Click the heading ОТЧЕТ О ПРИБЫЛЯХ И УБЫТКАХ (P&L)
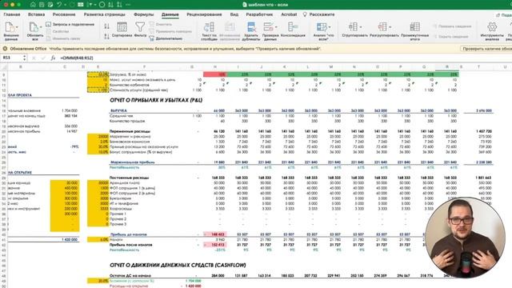 (x=156, y=100)
